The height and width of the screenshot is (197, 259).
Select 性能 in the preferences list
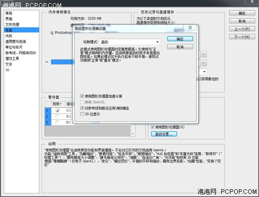[x=22, y=30]
